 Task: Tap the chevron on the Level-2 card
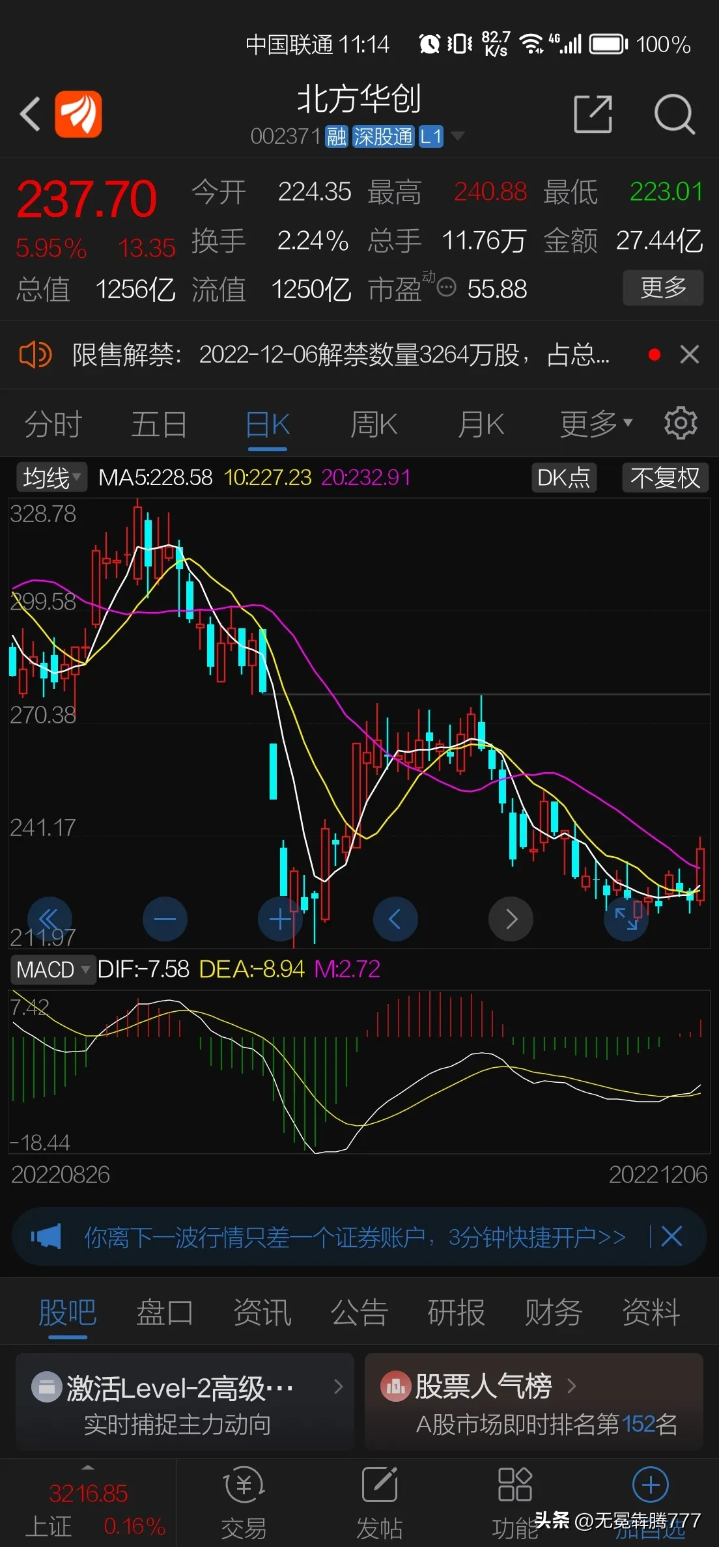(x=339, y=1386)
